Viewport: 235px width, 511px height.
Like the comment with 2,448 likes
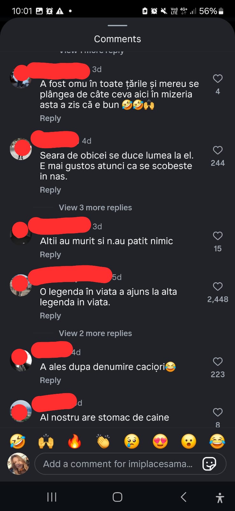pos(217,286)
